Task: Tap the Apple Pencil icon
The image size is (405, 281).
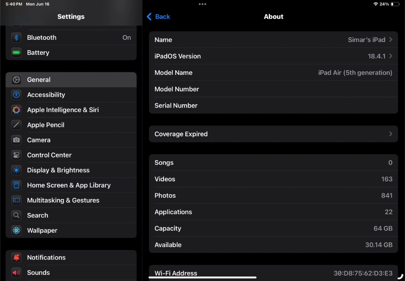Action: tap(16, 125)
